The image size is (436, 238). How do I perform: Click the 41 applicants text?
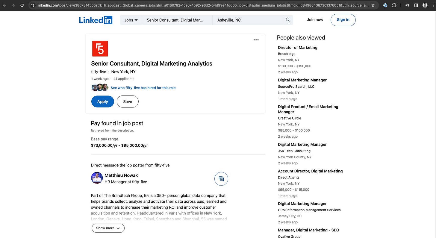pos(124,79)
